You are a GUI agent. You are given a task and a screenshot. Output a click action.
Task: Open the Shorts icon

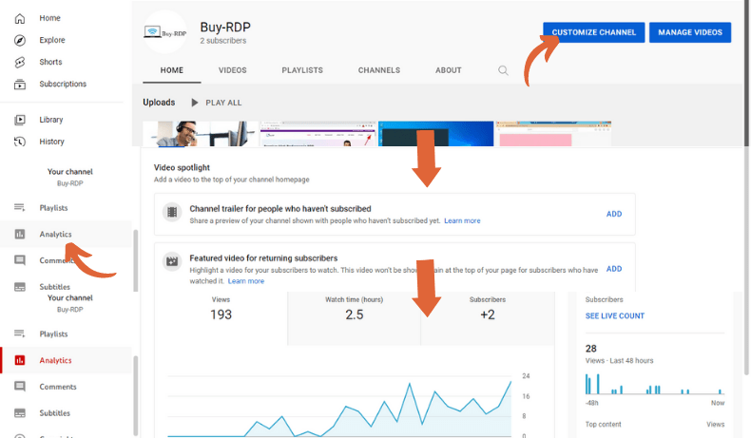[20, 62]
